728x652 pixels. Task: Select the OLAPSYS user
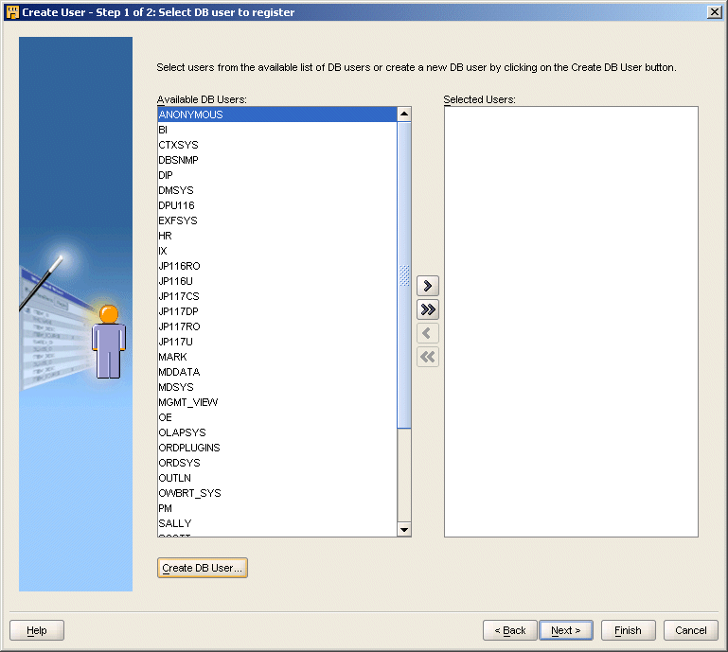(277, 432)
